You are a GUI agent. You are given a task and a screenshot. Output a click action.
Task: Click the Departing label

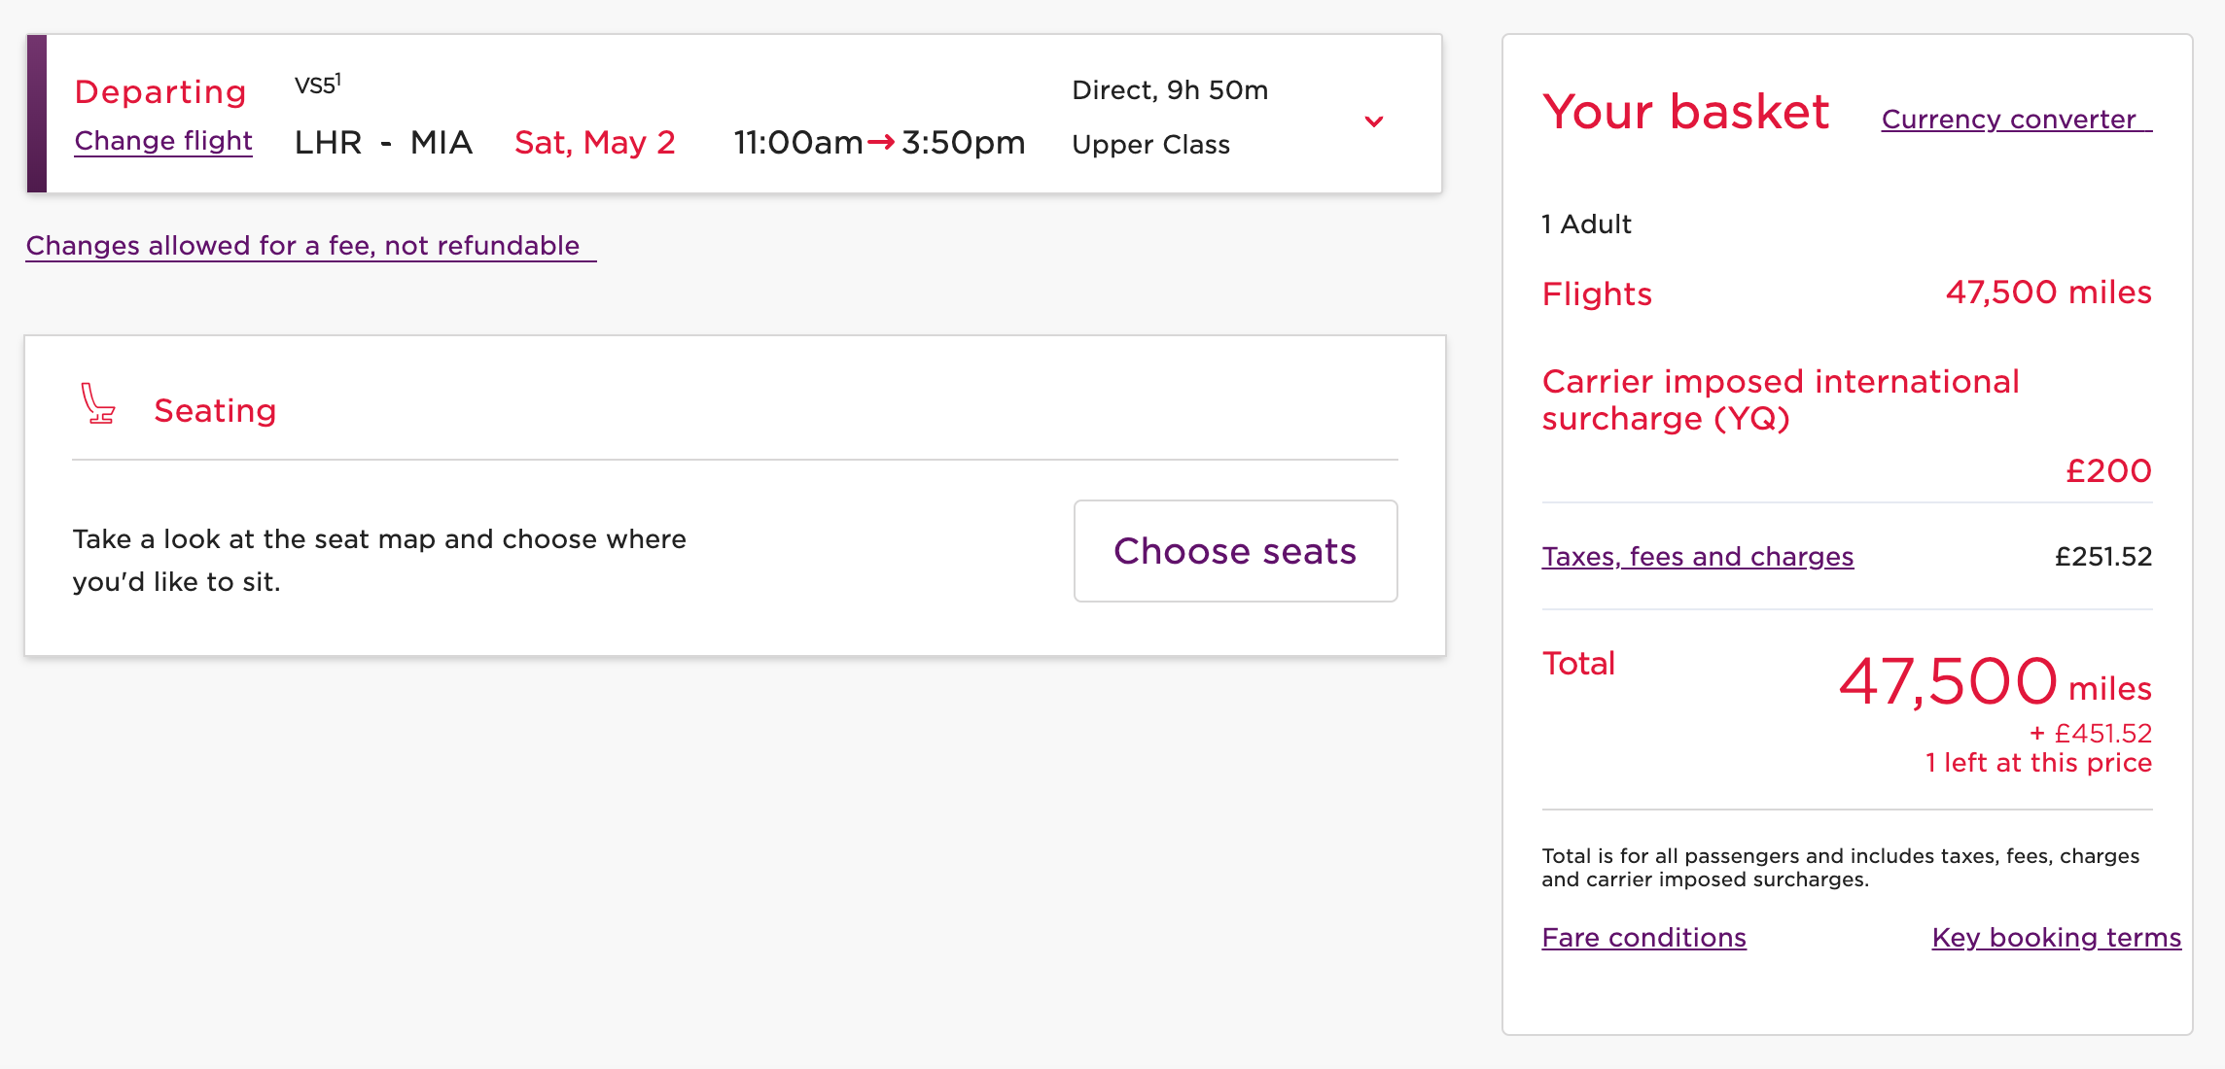click(x=160, y=92)
